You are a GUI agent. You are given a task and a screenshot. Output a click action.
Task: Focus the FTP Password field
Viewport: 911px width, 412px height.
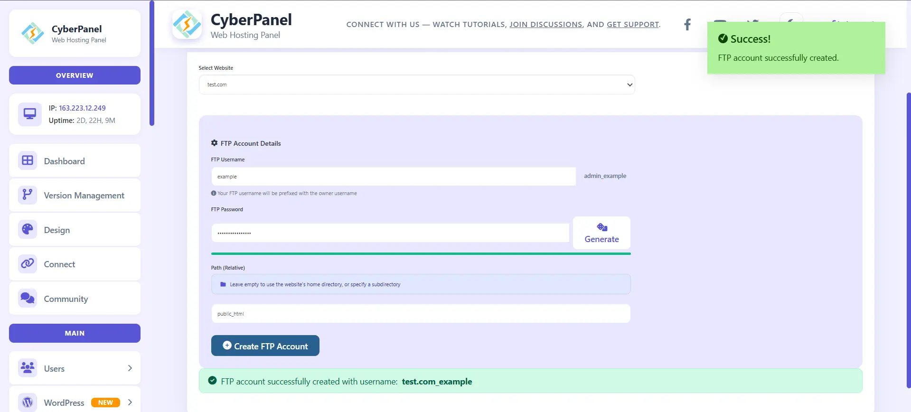pos(390,233)
